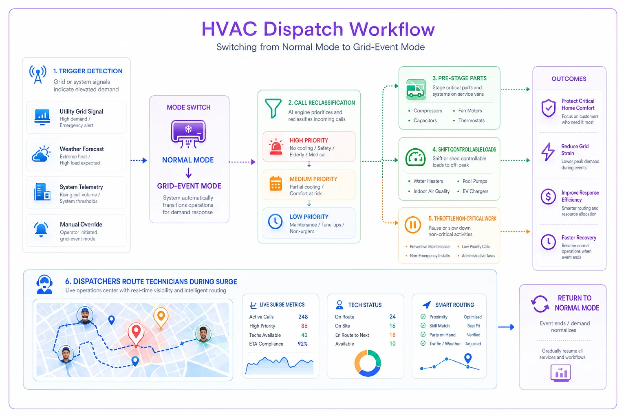
Task: Open the System Telemetry building icon
Action: tap(42, 192)
